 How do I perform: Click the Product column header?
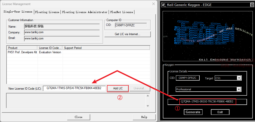point(22,48)
